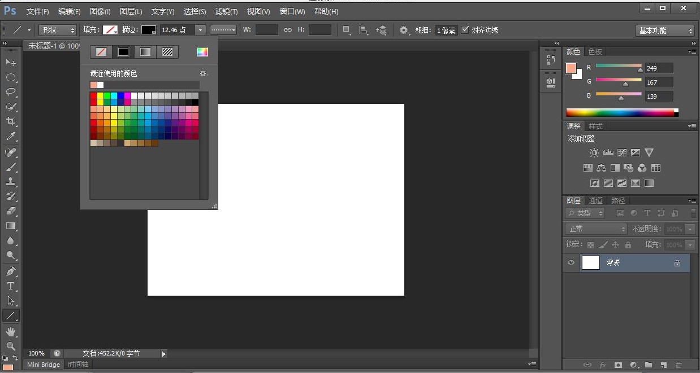Select the Quick Selection tool
The width and height of the screenshot is (700, 373).
[x=11, y=107]
